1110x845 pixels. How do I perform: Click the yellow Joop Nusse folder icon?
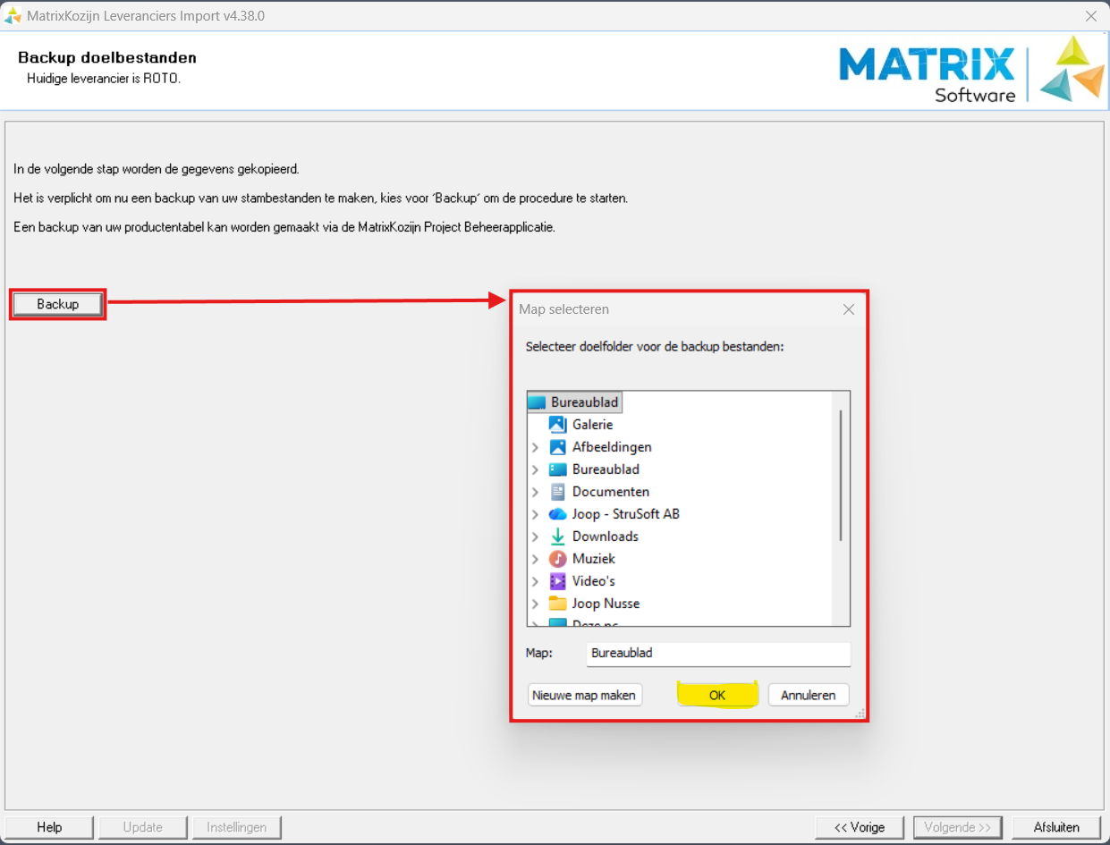coord(558,604)
